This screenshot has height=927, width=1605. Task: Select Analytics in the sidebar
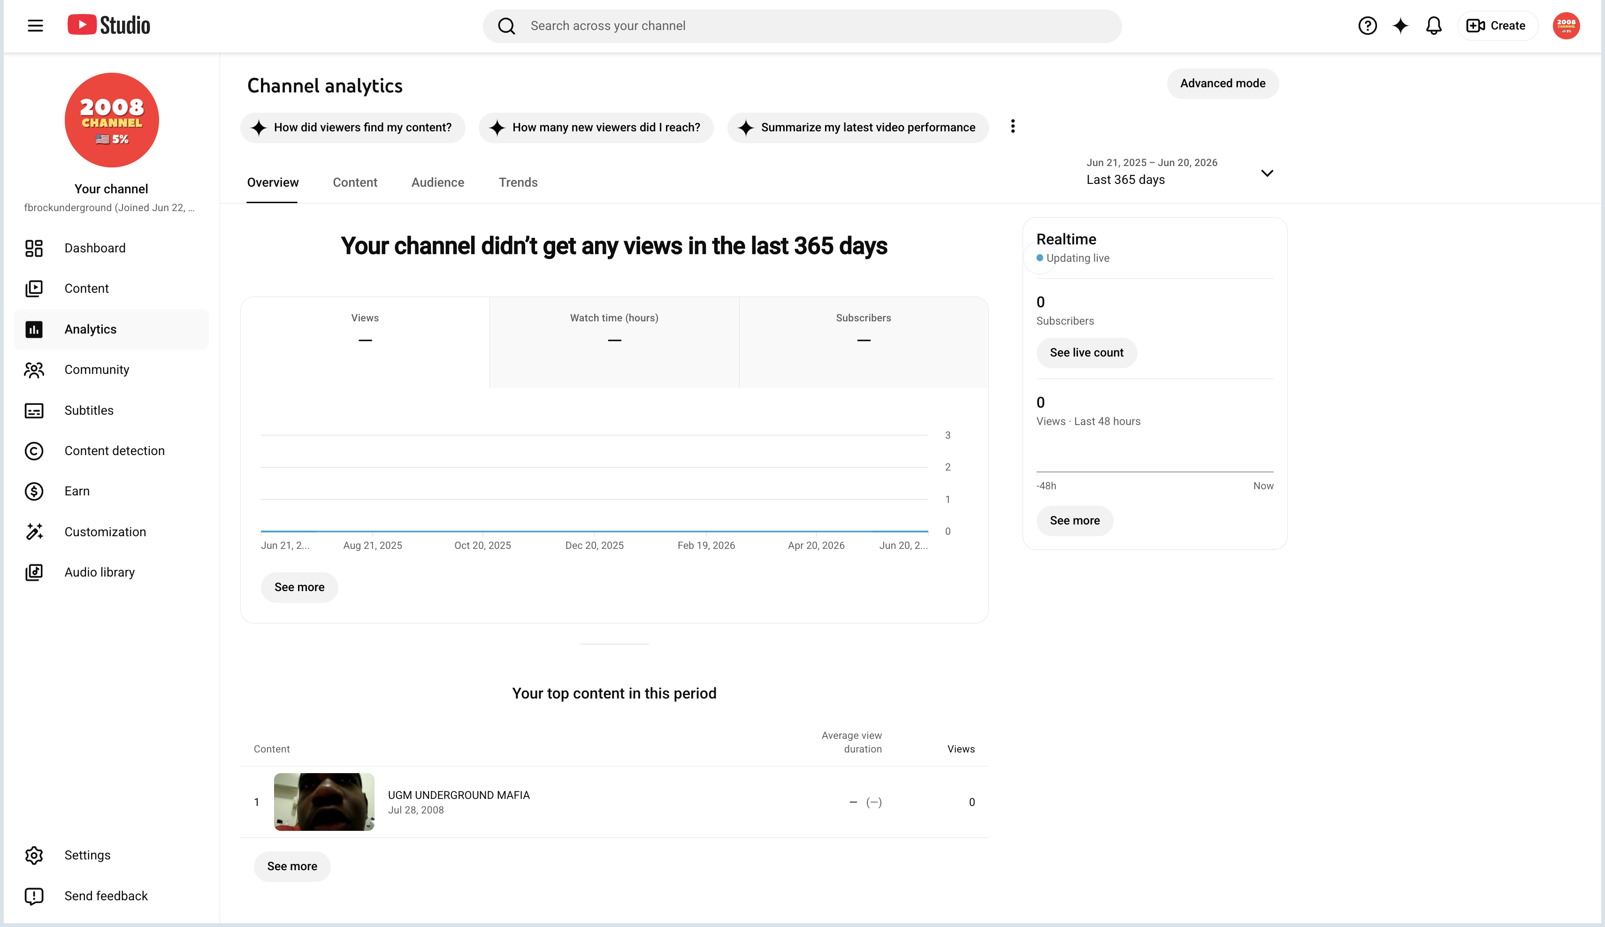tap(112, 329)
